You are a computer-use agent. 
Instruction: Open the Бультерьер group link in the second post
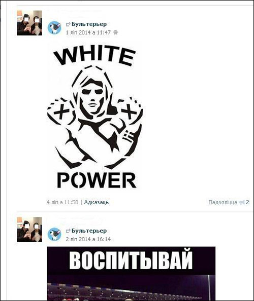click(x=89, y=231)
